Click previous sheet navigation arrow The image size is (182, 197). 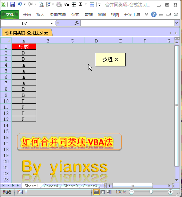tap(8, 185)
